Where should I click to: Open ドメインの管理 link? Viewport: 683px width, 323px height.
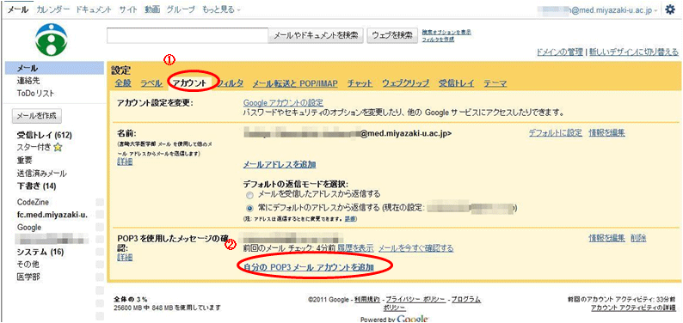[559, 52]
